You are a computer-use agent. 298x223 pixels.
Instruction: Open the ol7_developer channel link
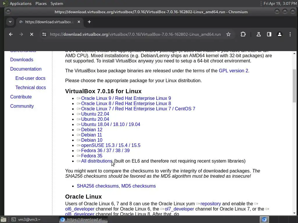click(179, 209)
